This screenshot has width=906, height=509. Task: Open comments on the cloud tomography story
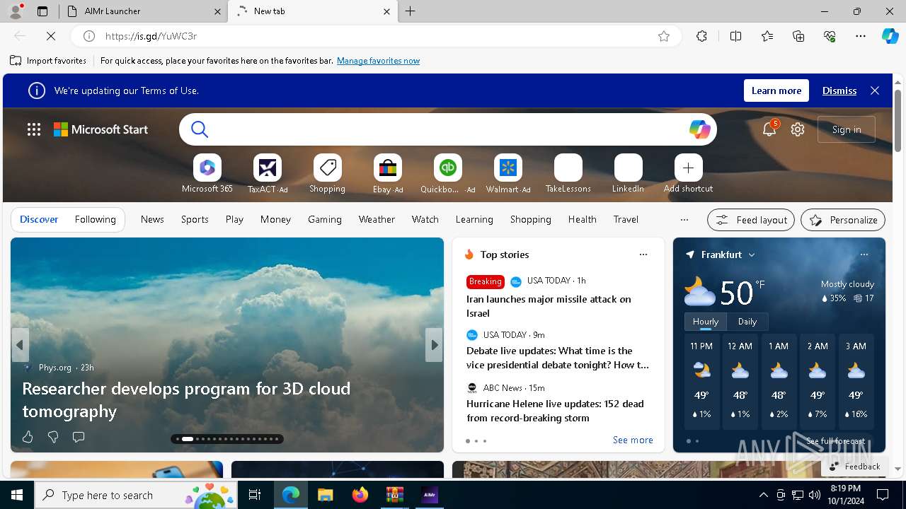79,437
